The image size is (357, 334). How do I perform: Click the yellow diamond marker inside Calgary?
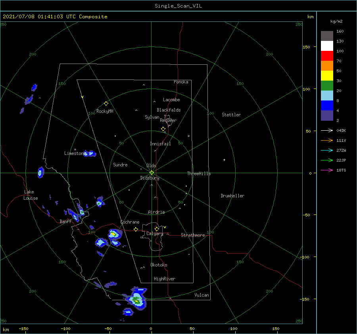157,229
